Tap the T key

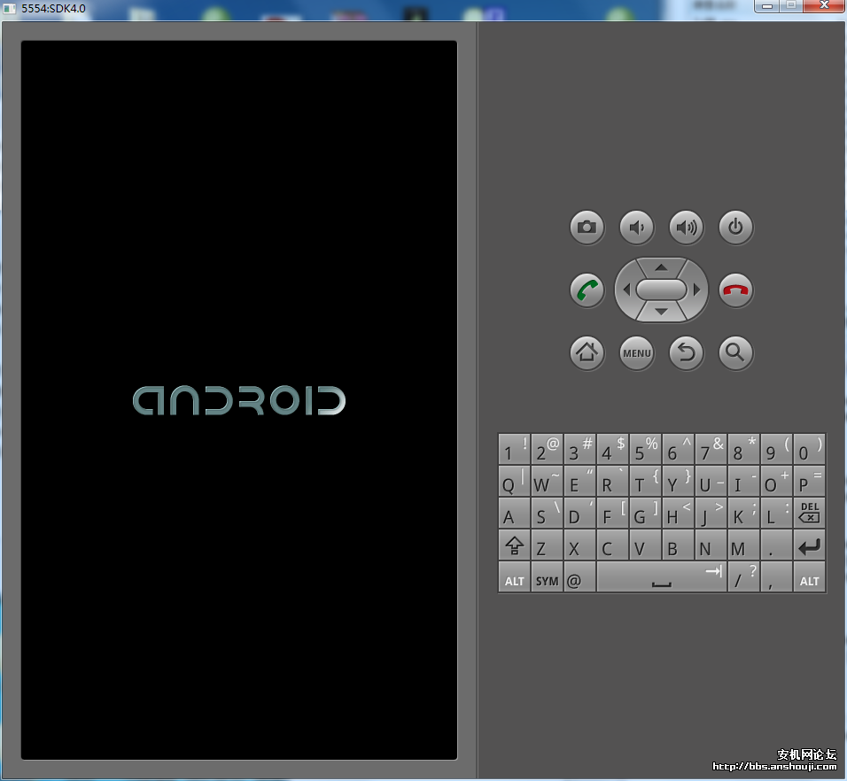[x=646, y=481]
